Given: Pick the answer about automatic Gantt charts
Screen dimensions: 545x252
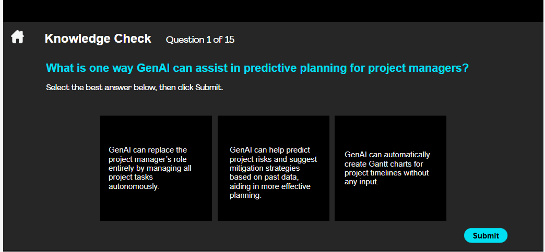Looking at the screenshot, I should pos(390,168).
